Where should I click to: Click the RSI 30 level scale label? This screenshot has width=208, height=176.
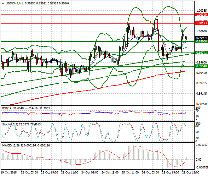click(x=197, y=116)
